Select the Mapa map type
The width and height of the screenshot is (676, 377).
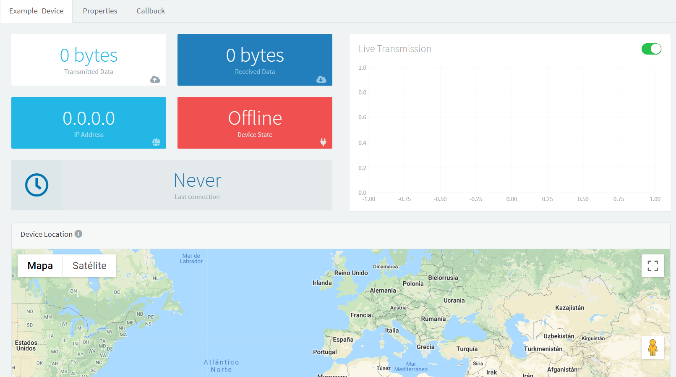pyautogui.click(x=40, y=266)
